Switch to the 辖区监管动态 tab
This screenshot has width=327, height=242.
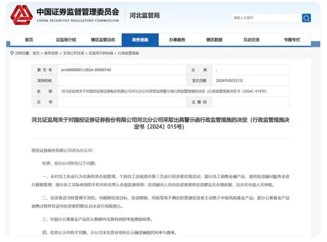tap(103, 40)
